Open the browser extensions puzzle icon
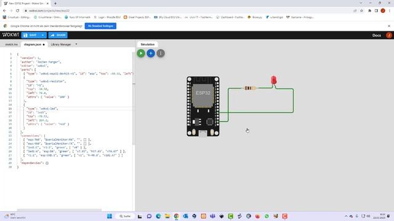 tap(369, 11)
